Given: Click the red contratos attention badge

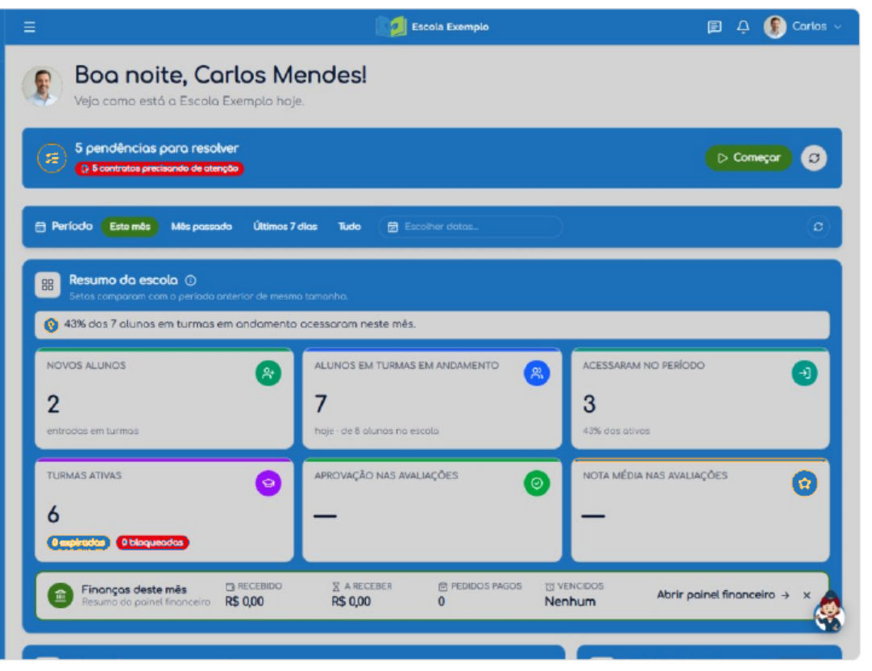Looking at the screenshot, I should pyautogui.click(x=159, y=169).
